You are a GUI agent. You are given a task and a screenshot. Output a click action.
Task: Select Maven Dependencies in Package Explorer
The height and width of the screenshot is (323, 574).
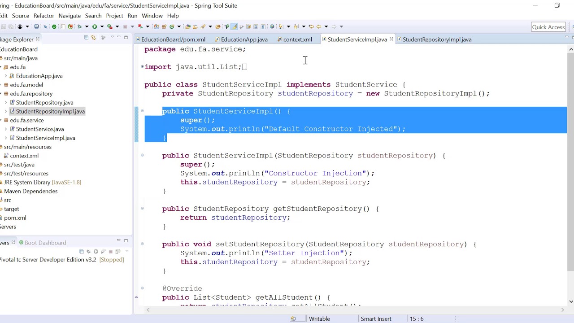click(x=30, y=191)
